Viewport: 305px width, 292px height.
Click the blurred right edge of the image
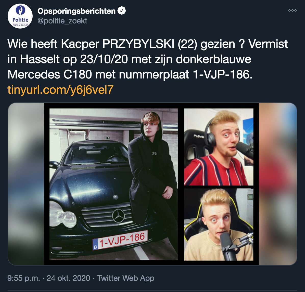tap(278, 184)
